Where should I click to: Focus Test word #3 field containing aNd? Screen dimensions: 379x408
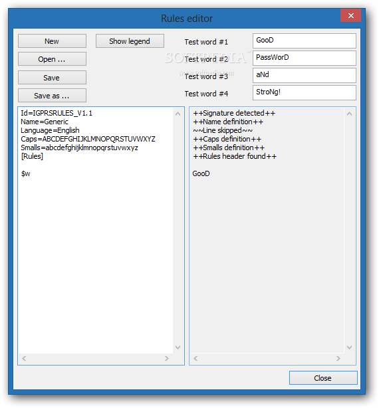tap(305, 76)
